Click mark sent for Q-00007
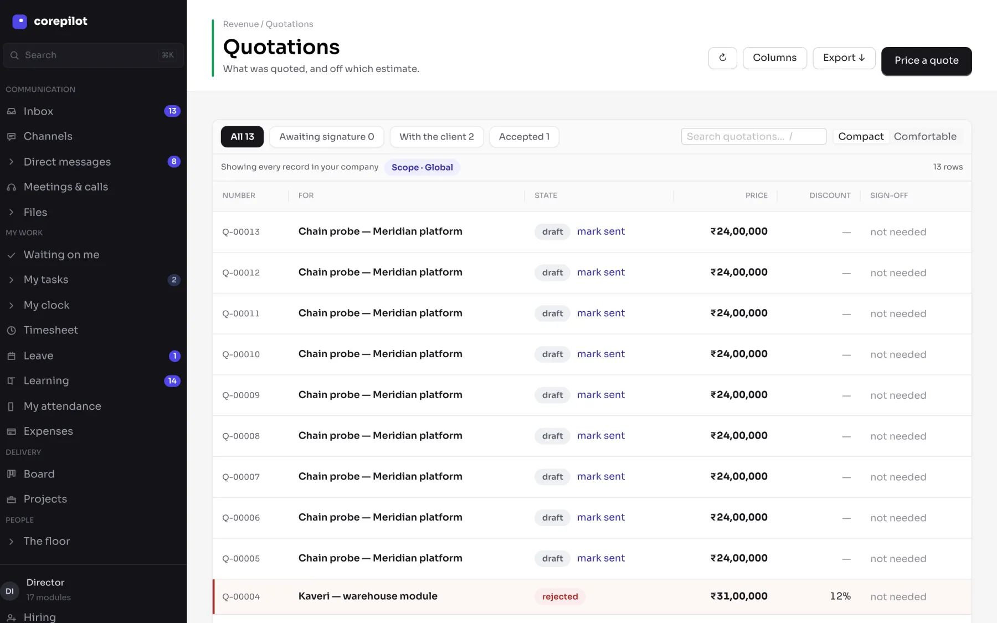This screenshot has height=623, width=997. tap(600, 476)
